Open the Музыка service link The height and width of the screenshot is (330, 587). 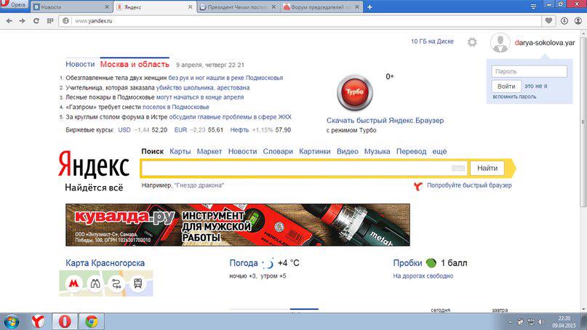(x=377, y=151)
